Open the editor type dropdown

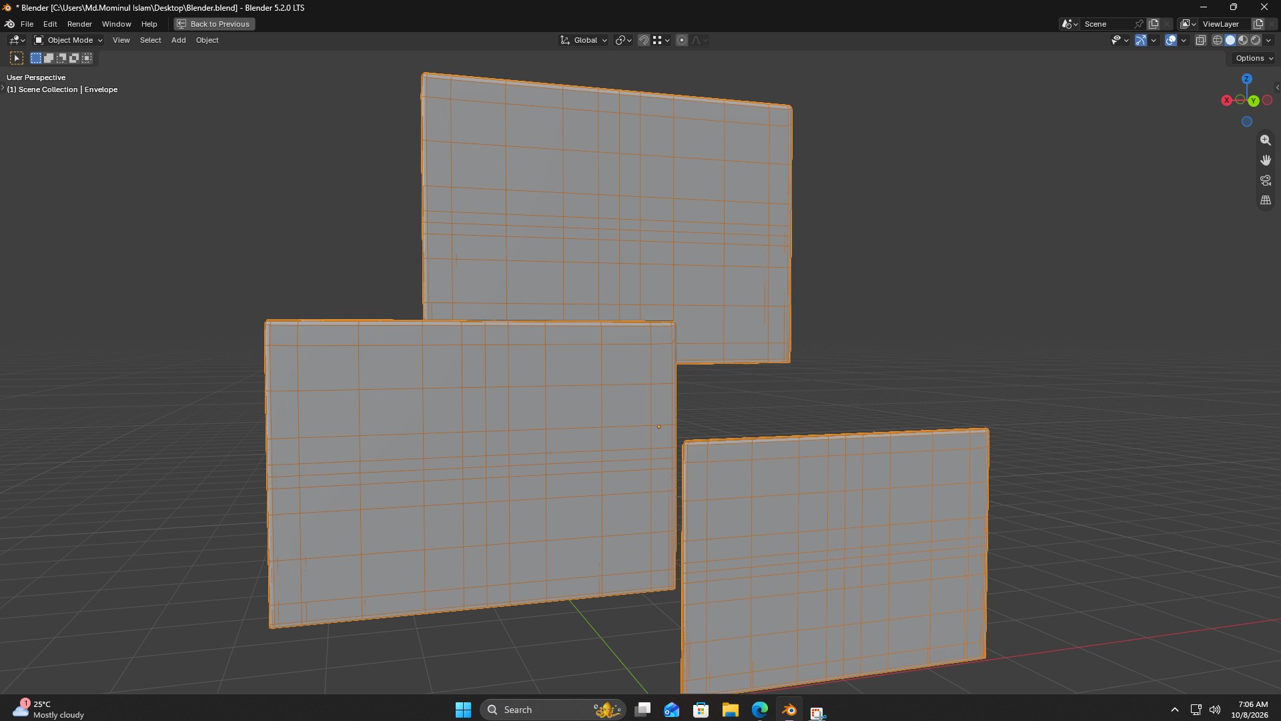[x=17, y=40]
